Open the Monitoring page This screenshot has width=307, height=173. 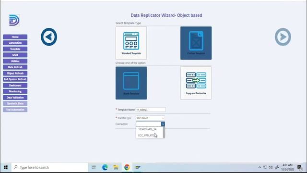[x=15, y=91]
